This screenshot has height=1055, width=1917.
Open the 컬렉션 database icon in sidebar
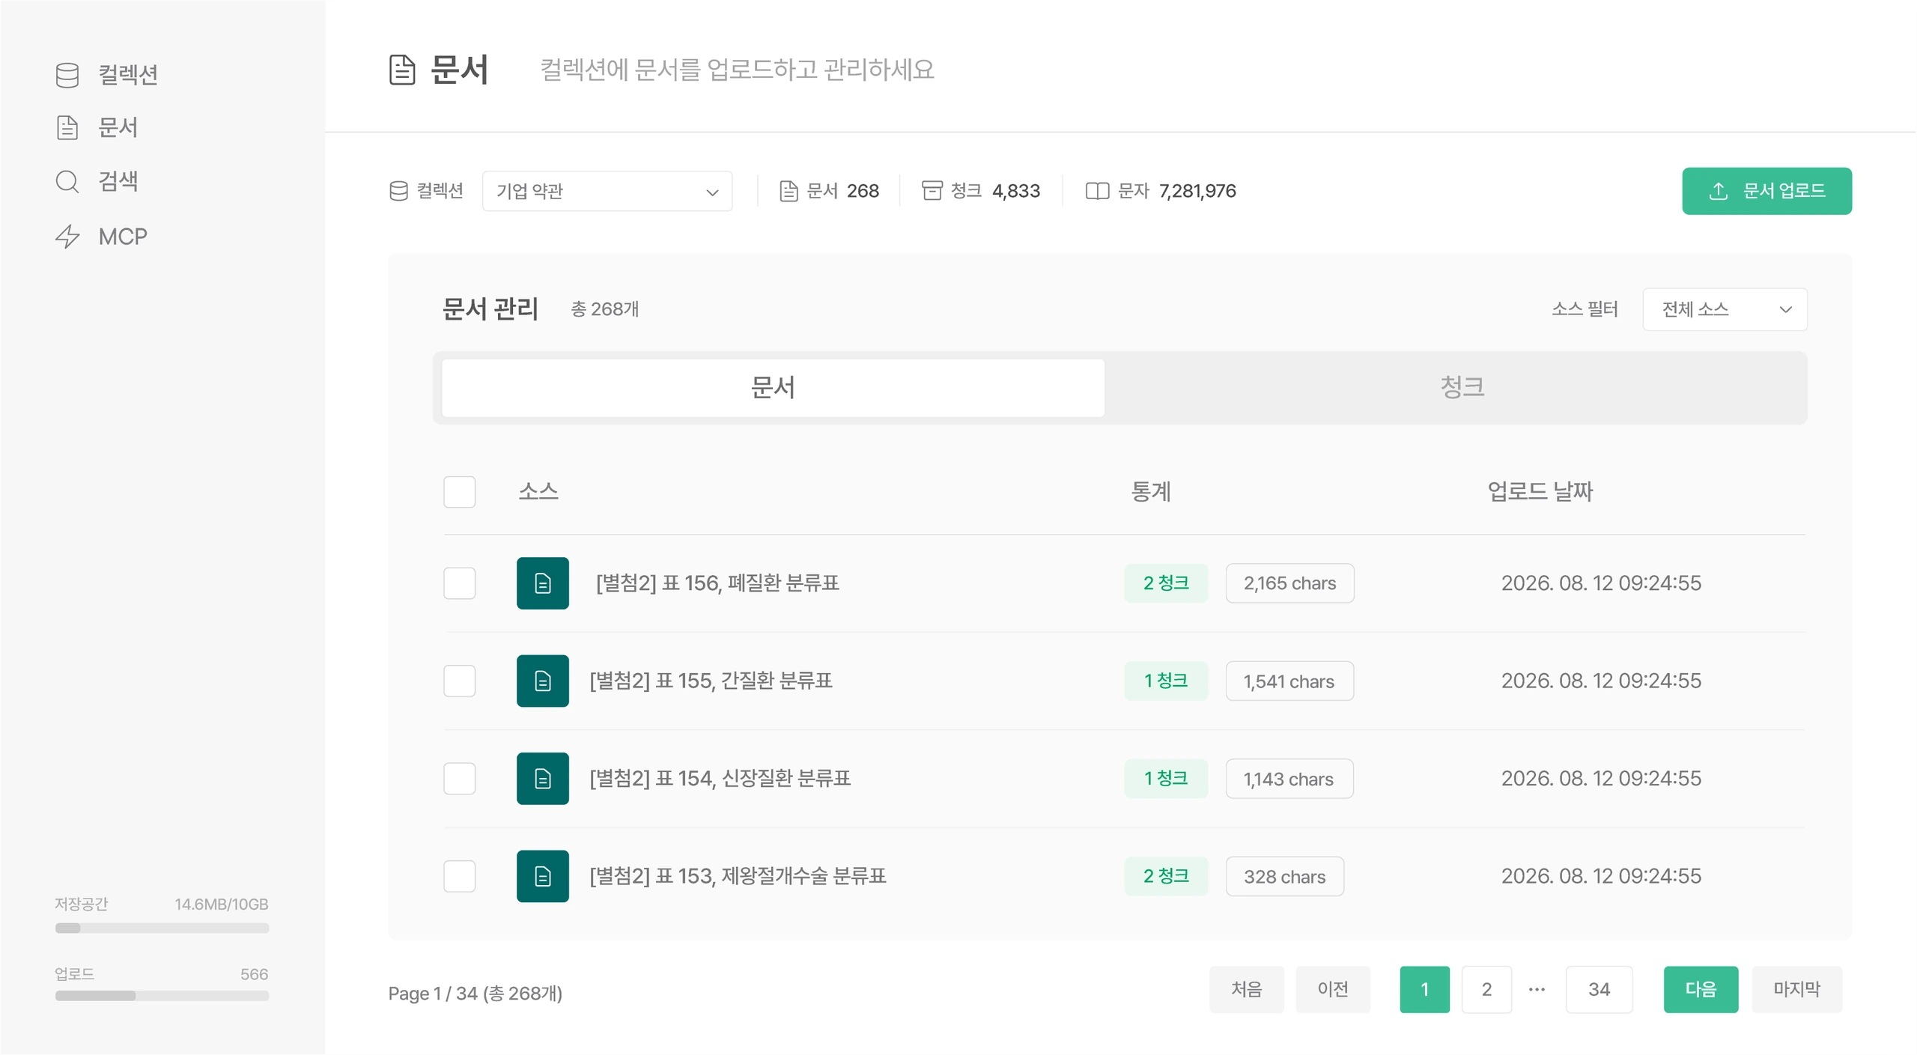(67, 74)
